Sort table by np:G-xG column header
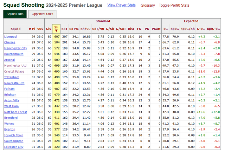This screenshot has height=152, width=225. [213, 29]
